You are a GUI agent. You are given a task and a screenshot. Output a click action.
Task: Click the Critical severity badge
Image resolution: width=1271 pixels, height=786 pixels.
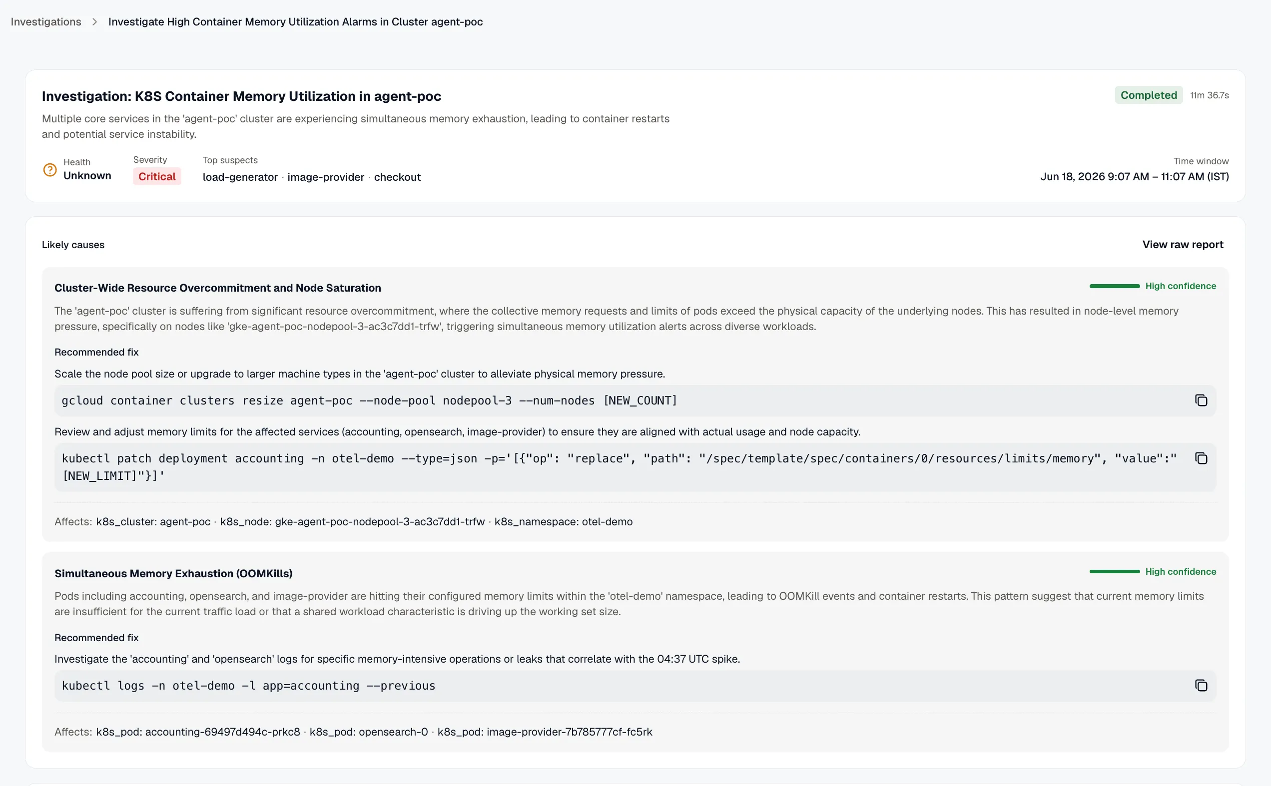pyautogui.click(x=157, y=176)
